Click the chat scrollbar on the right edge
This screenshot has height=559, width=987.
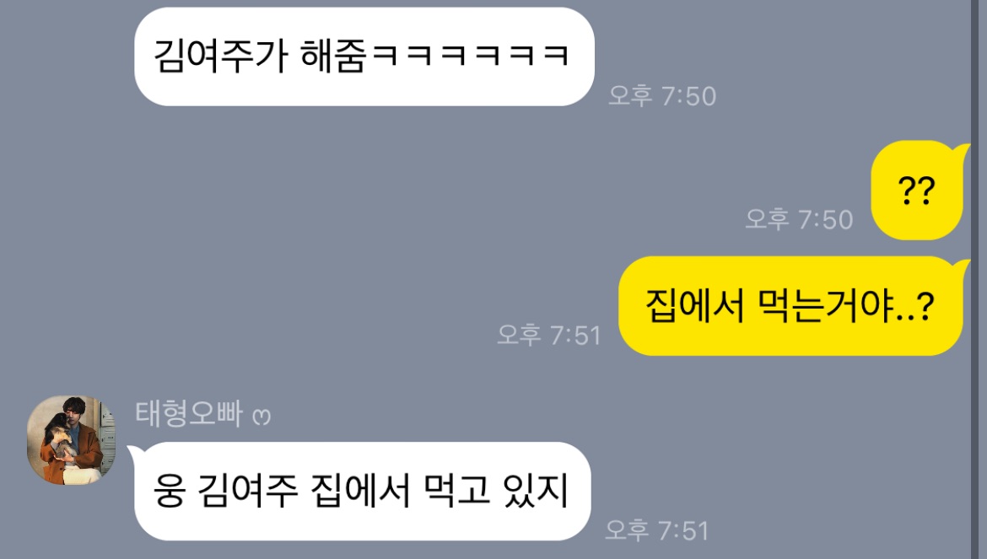(975, 279)
